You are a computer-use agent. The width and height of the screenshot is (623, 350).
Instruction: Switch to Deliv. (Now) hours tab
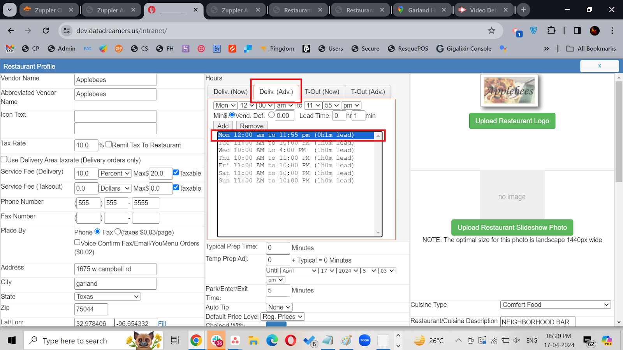click(x=231, y=92)
